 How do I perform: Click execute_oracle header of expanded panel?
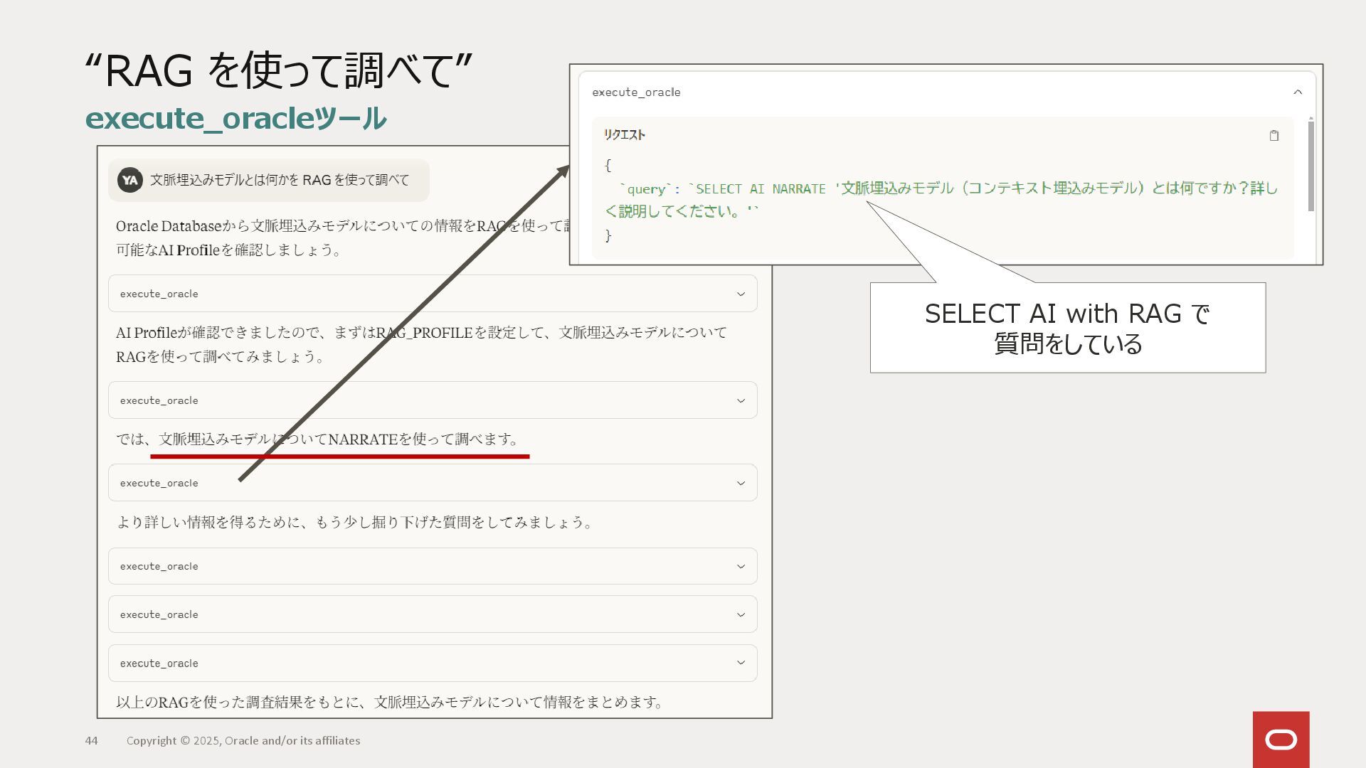(636, 92)
